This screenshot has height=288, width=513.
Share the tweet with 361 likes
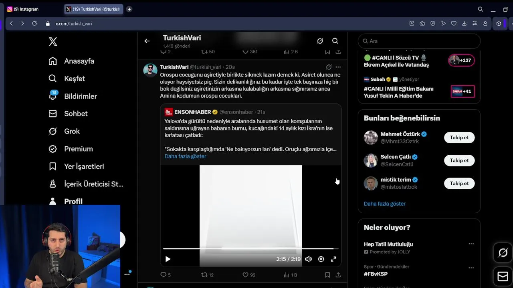click(x=338, y=52)
